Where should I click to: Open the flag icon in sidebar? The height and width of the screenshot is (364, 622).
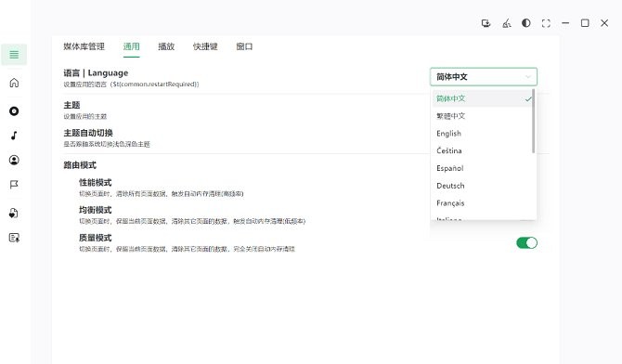tap(14, 185)
